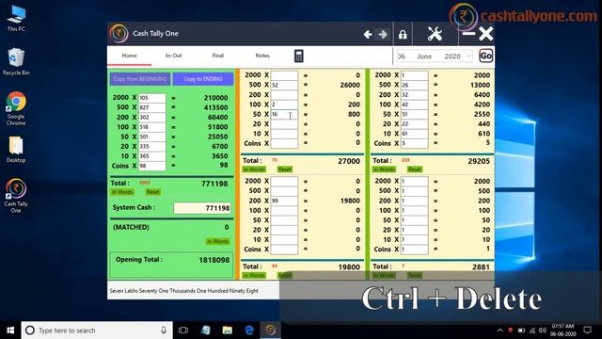
Task: Click Reset under 771198 total
Action: [152, 192]
